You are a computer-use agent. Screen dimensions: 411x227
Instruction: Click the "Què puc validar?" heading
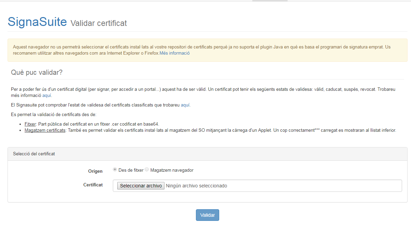point(37,73)
